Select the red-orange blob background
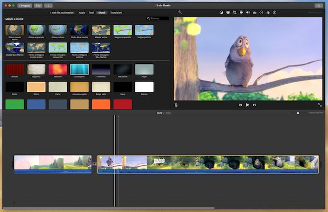The height and width of the screenshot is (212, 328). pyautogui.click(x=58, y=69)
